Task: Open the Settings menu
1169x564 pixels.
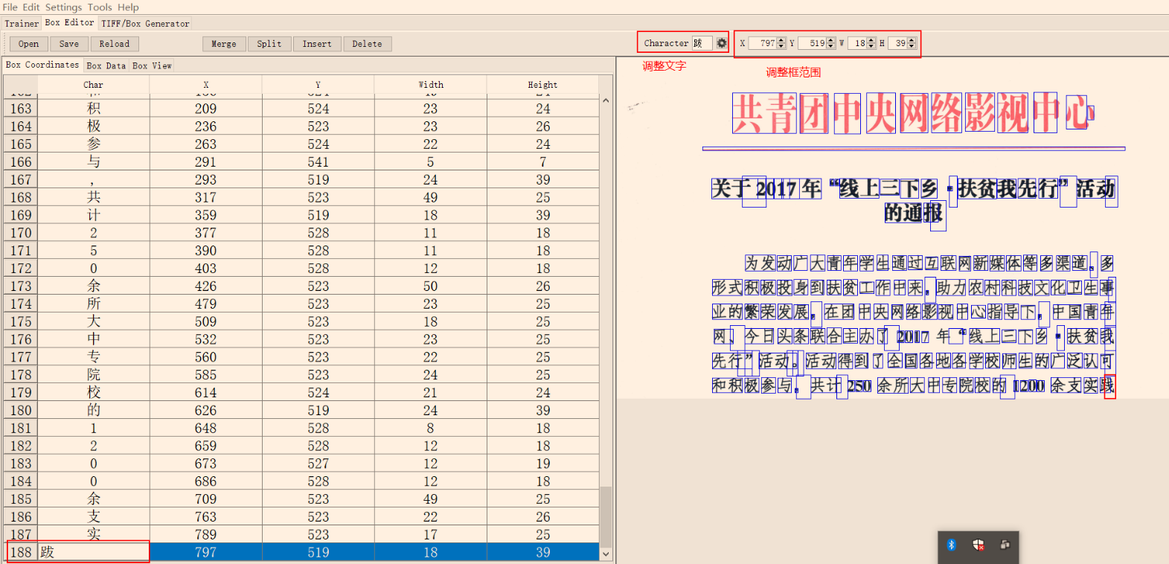Action: [x=63, y=7]
